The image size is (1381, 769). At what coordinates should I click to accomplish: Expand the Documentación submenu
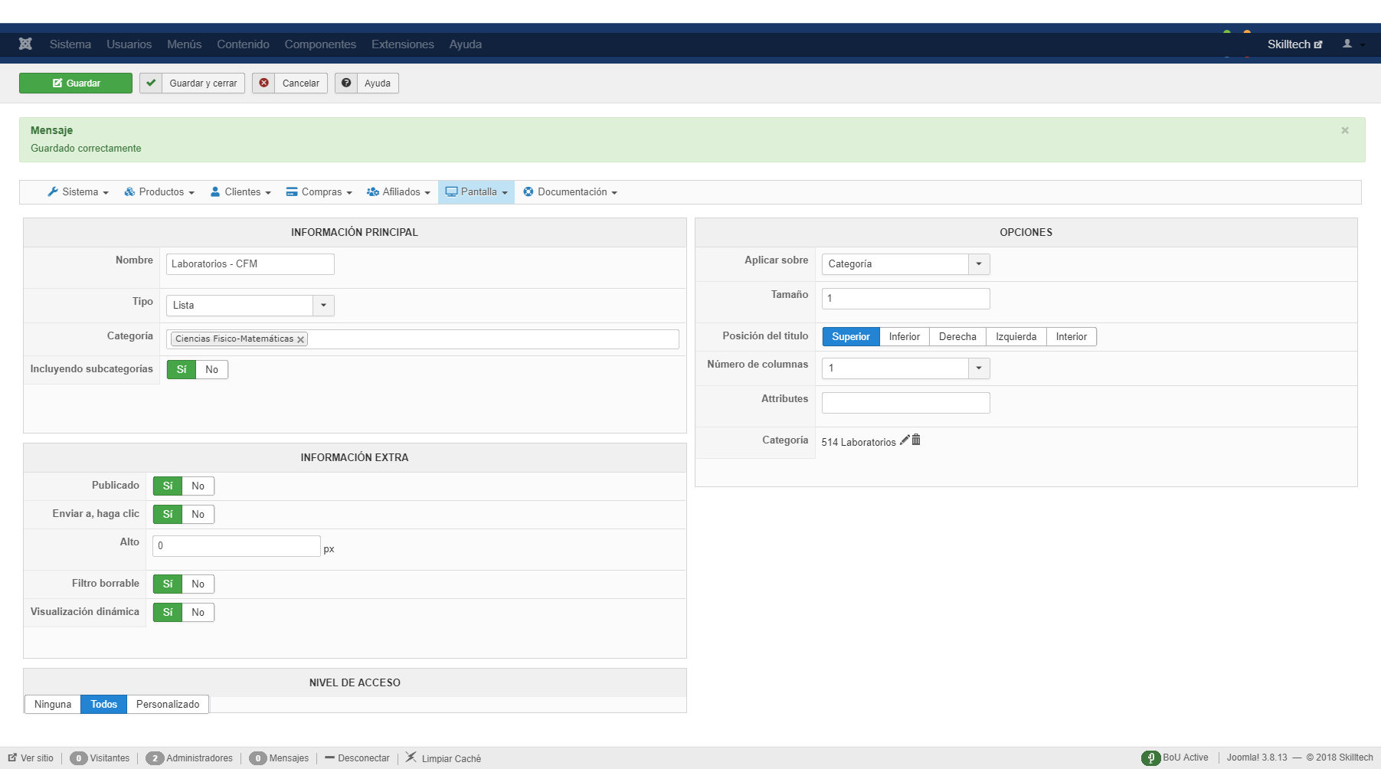[x=571, y=191]
